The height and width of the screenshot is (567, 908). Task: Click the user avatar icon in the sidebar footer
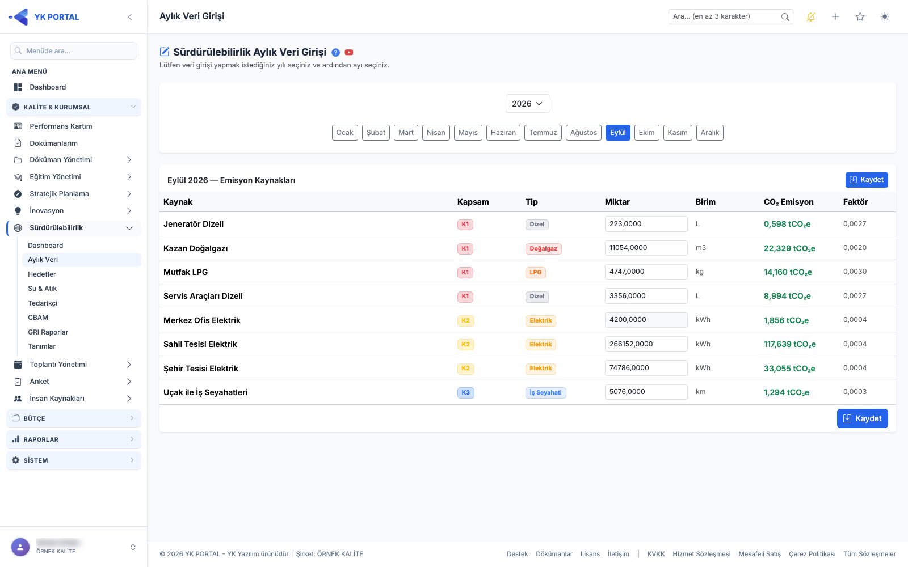click(x=20, y=547)
